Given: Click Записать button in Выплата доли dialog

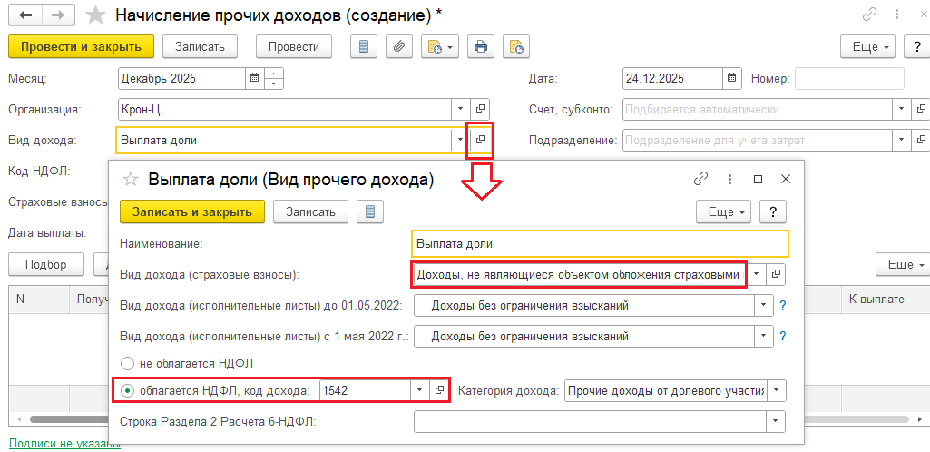Looking at the screenshot, I should [310, 211].
